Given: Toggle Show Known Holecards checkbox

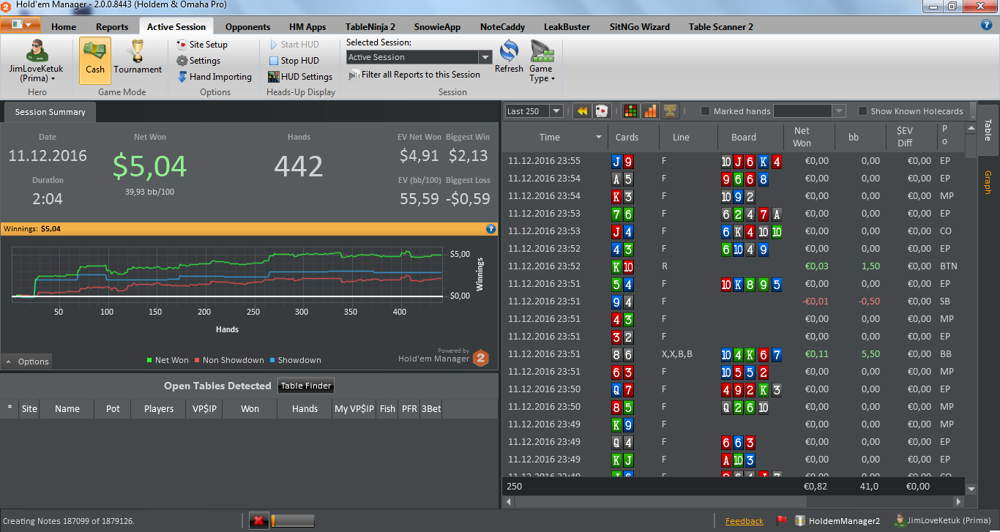Looking at the screenshot, I should point(863,111).
